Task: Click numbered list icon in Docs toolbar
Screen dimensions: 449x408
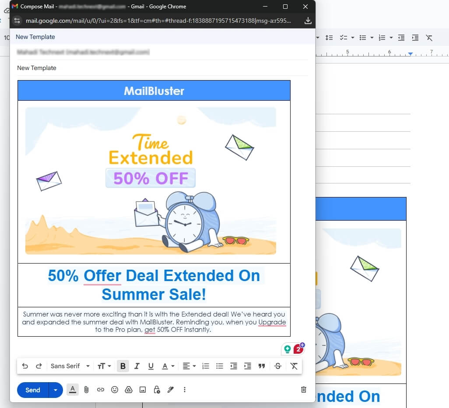Action: pyautogui.click(x=382, y=38)
